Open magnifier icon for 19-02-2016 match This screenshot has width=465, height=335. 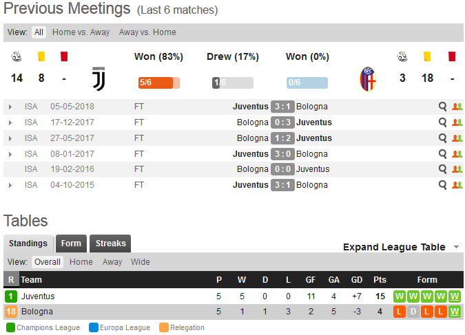point(442,169)
